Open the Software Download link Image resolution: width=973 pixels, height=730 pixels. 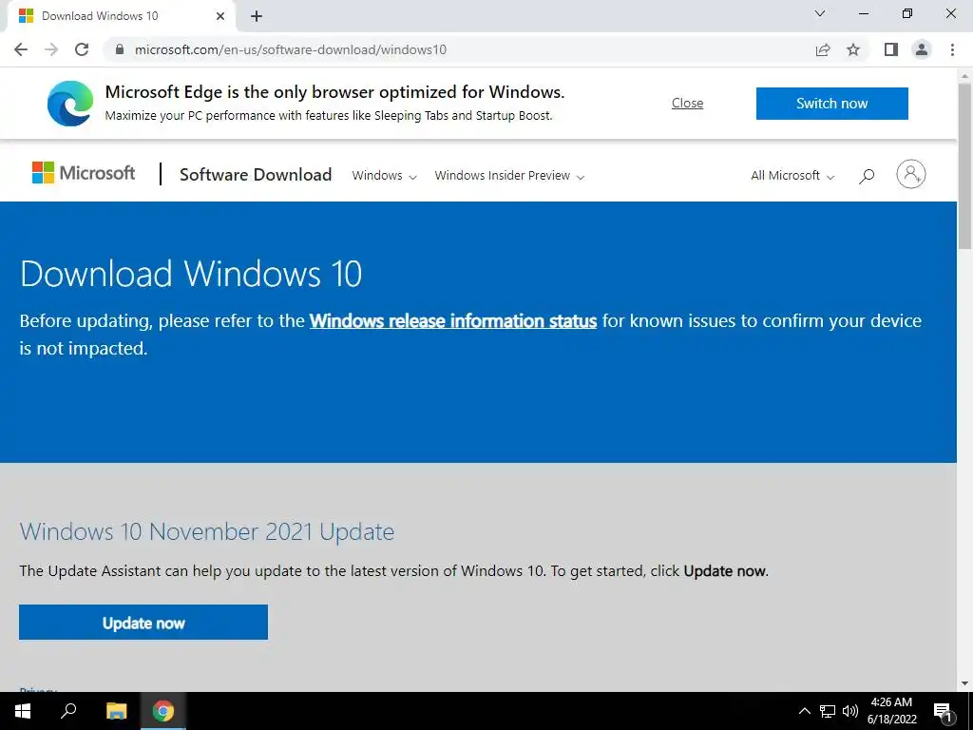pyautogui.click(x=256, y=175)
